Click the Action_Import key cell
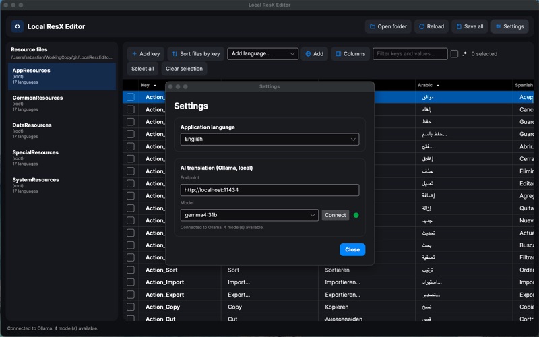Image resolution: width=539 pixels, height=337 pixels. click(x=180, y=282)
